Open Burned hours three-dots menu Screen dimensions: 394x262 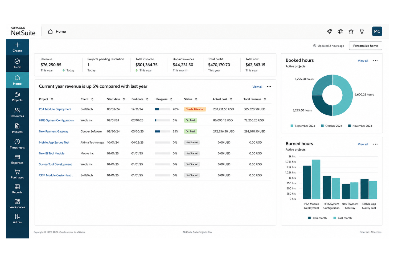[x=375, y=144]
